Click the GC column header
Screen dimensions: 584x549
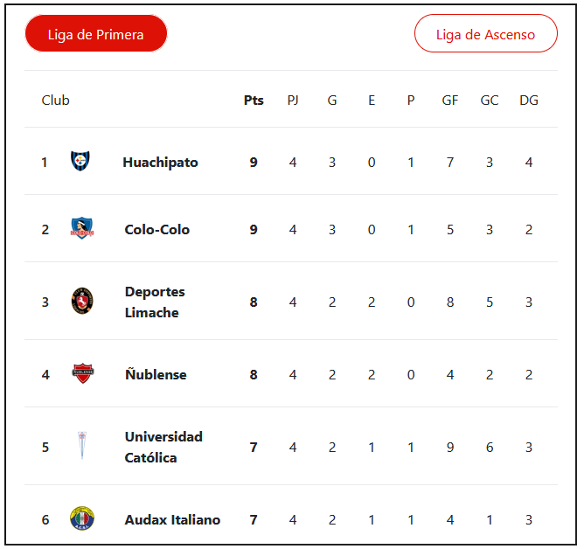pyautogui.click(x=490, y=100)
